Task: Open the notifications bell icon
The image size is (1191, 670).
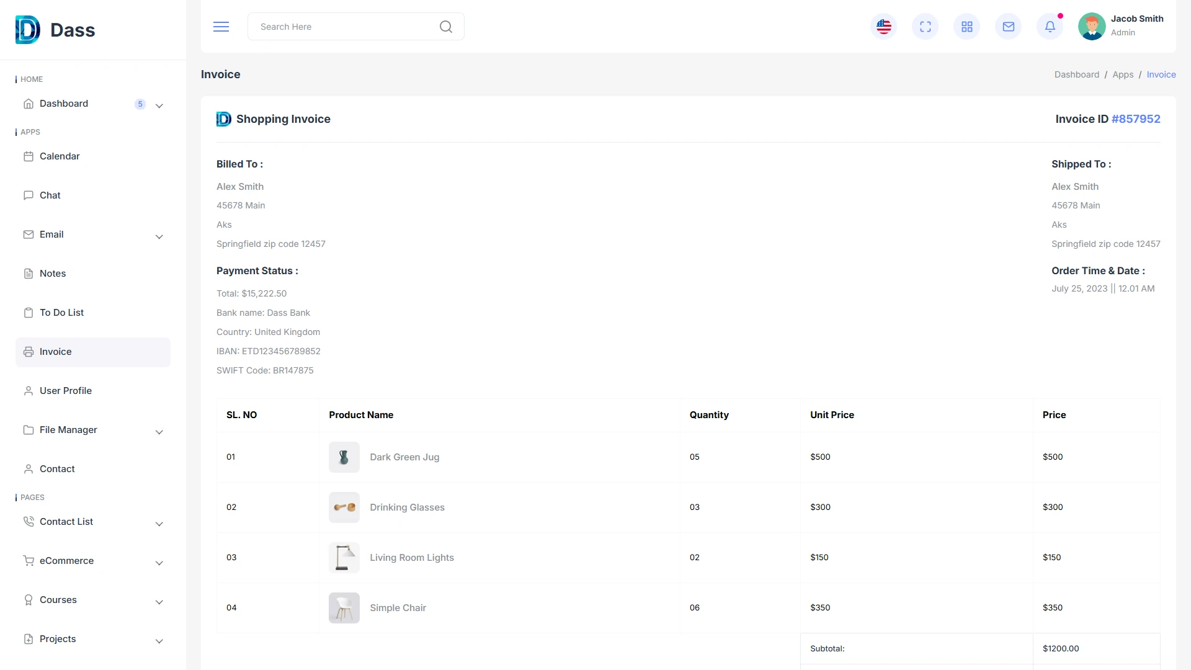Action: pos(1050,27)
